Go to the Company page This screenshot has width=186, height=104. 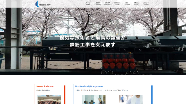[x=107, y=4]
